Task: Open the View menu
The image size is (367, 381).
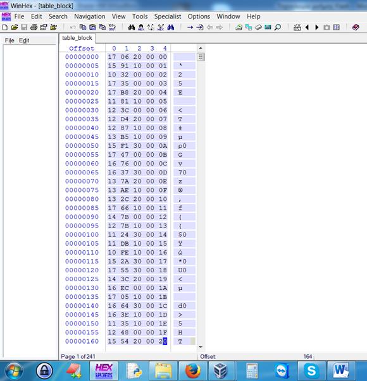Action: pyautogui.click(x=119, y=16)
